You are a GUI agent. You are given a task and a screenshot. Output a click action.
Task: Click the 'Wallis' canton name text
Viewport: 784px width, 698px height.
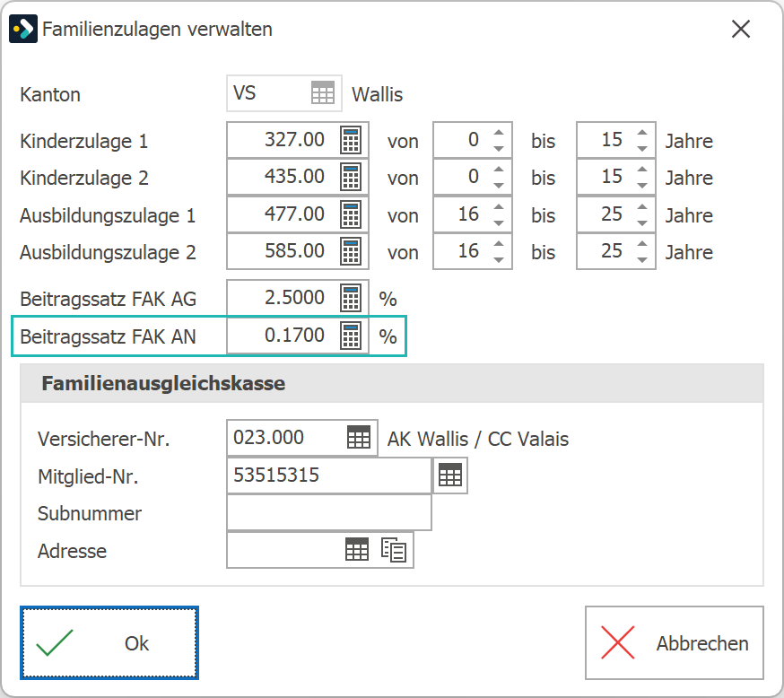point(377,94)
